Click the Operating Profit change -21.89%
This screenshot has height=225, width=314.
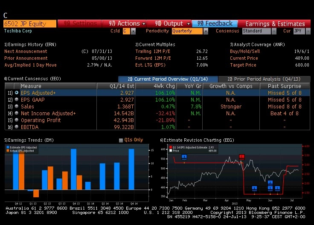pos(166,120)
